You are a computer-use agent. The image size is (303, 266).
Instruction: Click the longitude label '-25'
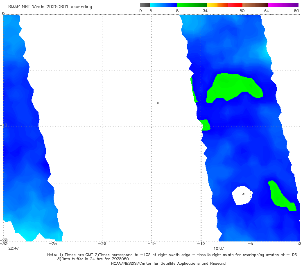(53, 243)
